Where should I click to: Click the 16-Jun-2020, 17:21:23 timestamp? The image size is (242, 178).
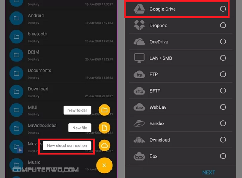(99, 23)
